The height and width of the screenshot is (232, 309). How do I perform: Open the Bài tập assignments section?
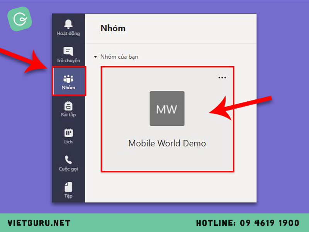click(x=68, y=109)
